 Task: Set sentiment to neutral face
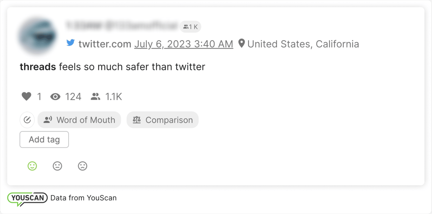point(57,166)
